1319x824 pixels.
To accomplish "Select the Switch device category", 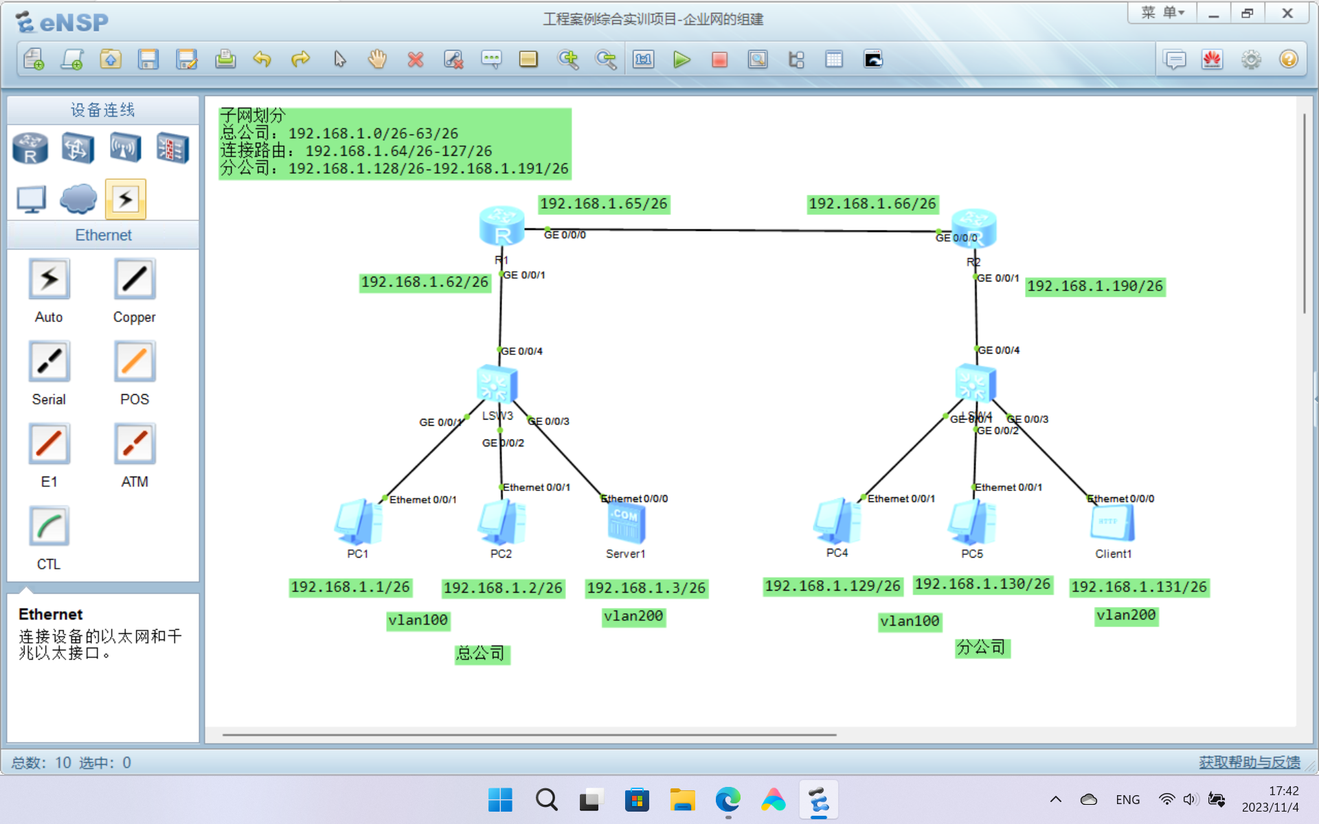I will coord(78,148).
